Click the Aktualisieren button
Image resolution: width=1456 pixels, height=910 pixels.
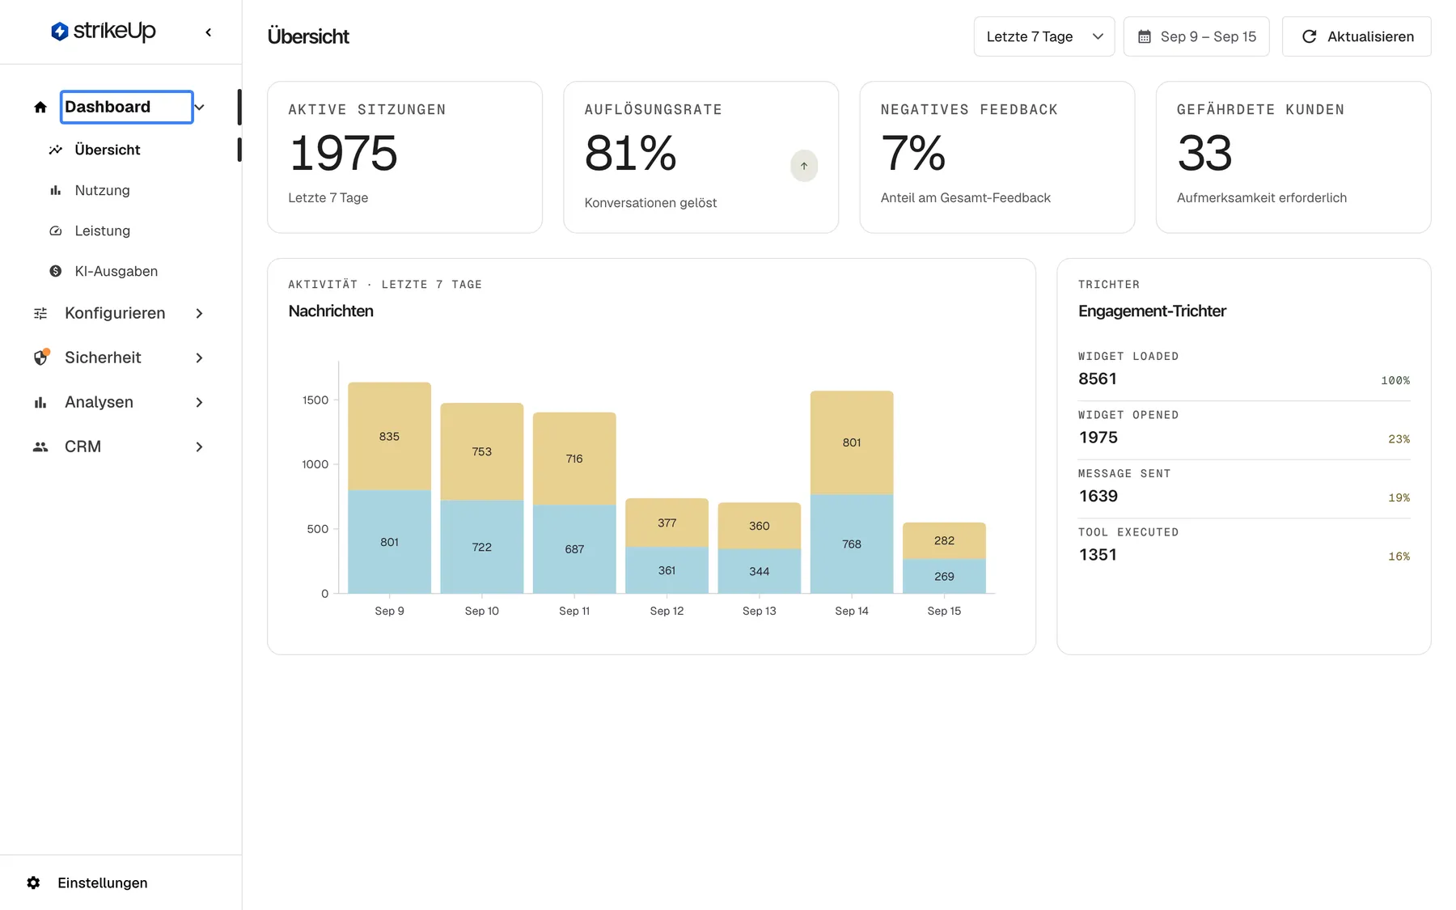click(1357, 36)
